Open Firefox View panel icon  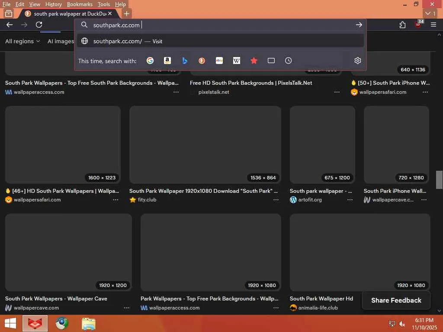tap(9, 13)
